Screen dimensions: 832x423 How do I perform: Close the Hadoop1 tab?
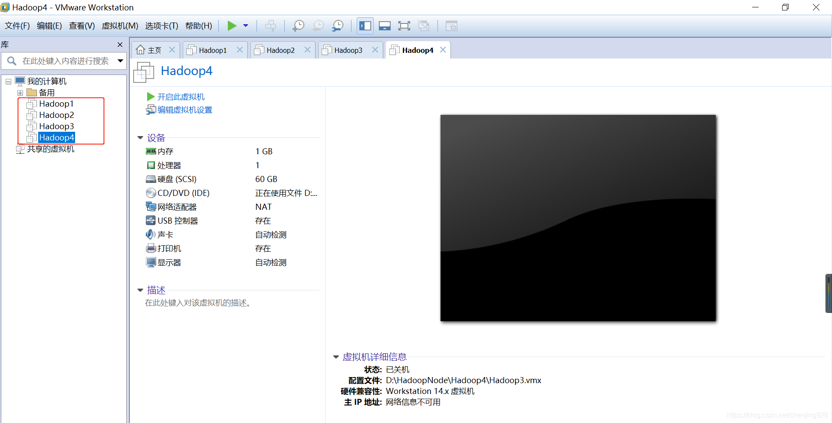pyautogui.click(x=240, y=50)
